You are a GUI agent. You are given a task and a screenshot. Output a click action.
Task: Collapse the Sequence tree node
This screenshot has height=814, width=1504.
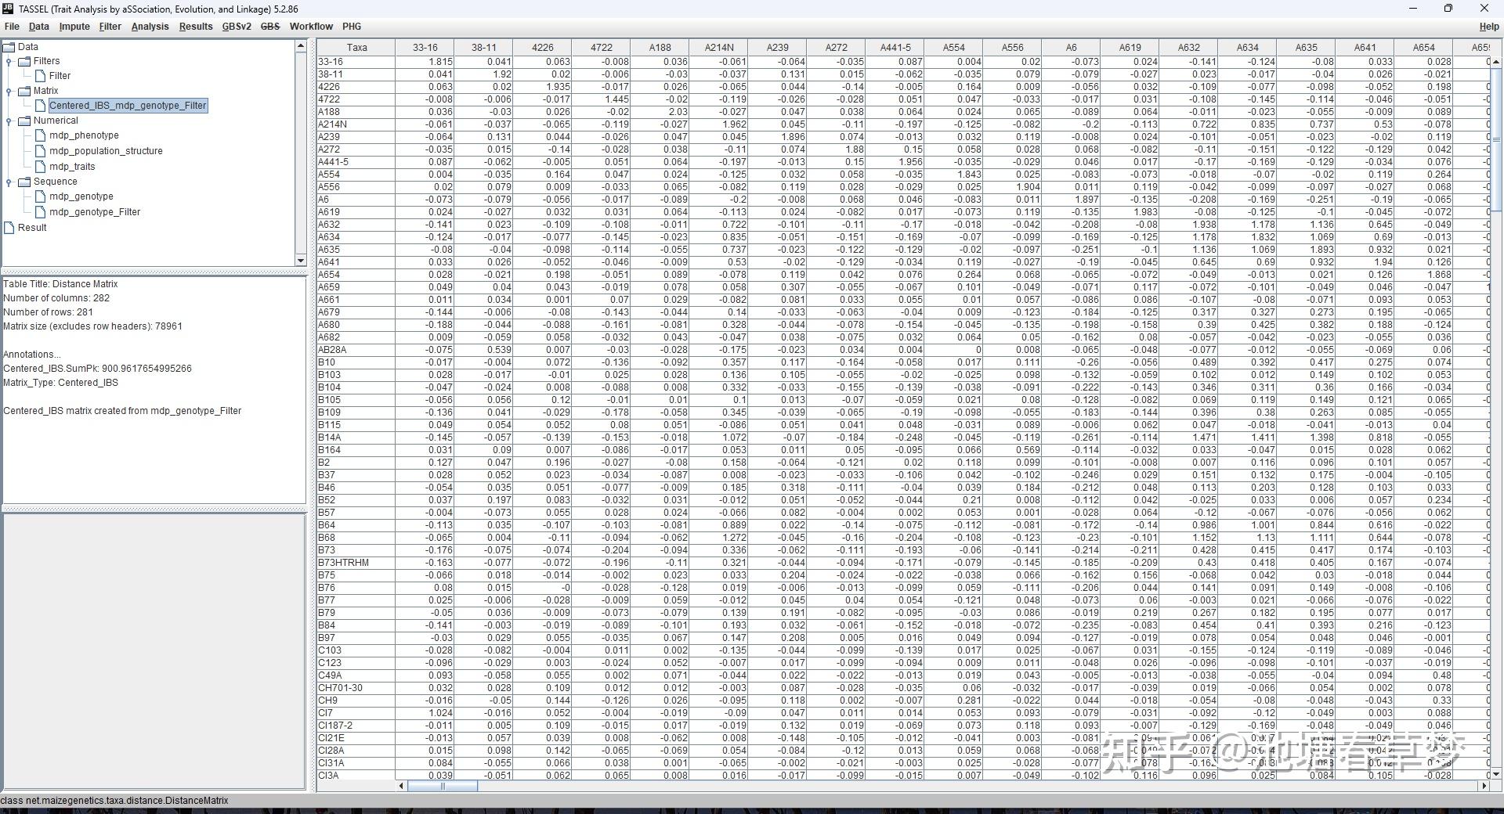tap(9, 182)
